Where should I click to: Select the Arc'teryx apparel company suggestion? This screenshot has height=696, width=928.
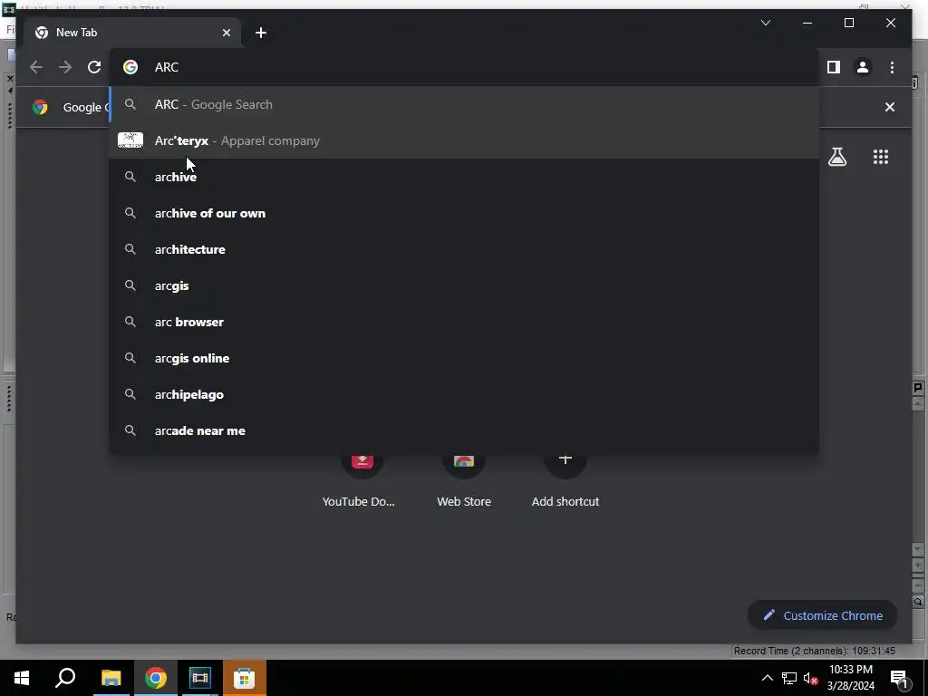[x=463, y=140]
